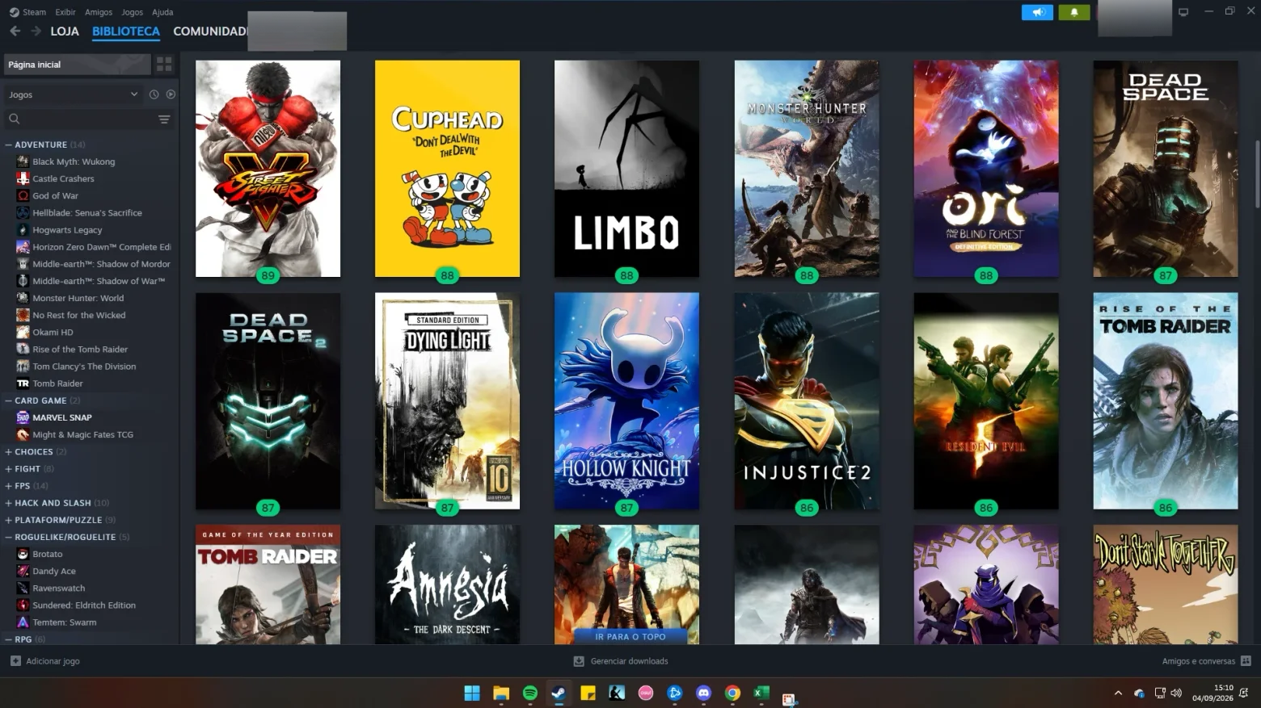1261x708 pixels.
Task: Toggle the collections grid view icon
Action: click(x=164, y=64)
